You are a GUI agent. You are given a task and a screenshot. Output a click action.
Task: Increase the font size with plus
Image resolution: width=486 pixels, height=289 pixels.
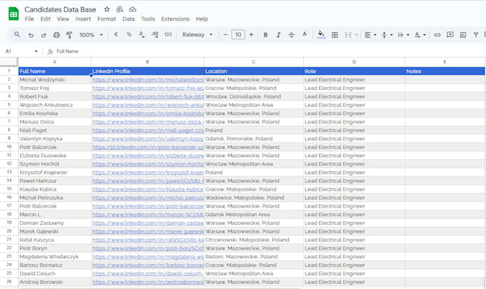251,35
